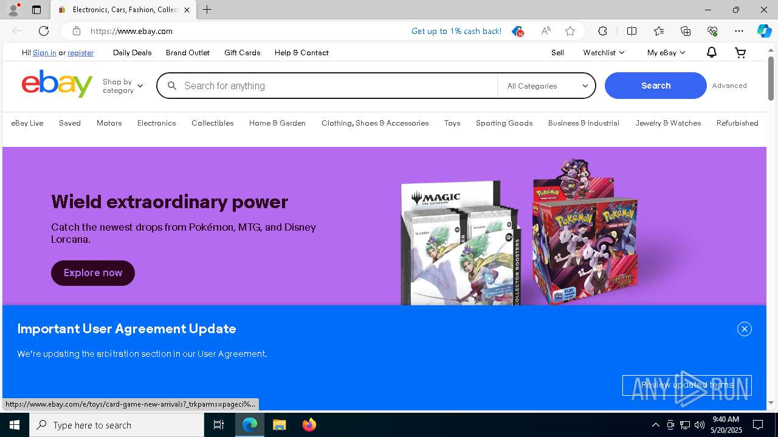
Task: Open the Windows Start menu
Action: 15,425
